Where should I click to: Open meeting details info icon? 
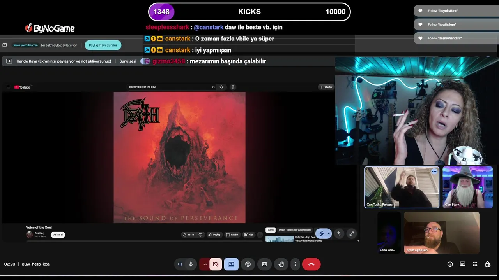(x=450, y=264)
